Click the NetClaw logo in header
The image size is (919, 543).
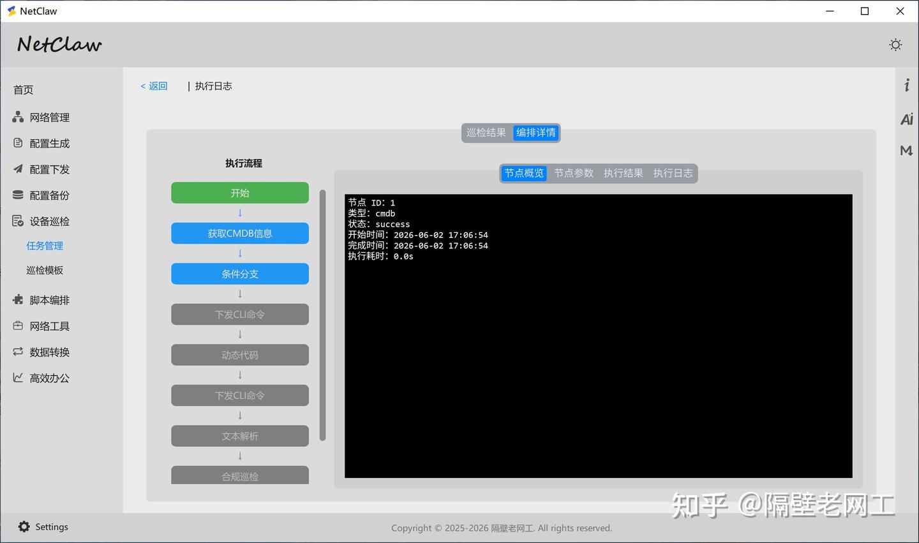pyautogui.click(x=59, y=44)
